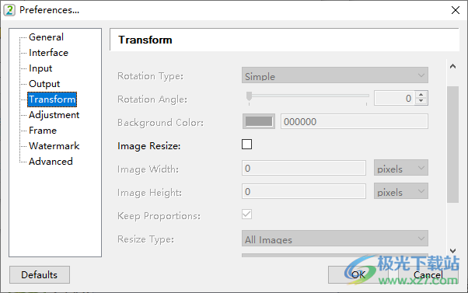Click the Cancel button

[428, 275]
